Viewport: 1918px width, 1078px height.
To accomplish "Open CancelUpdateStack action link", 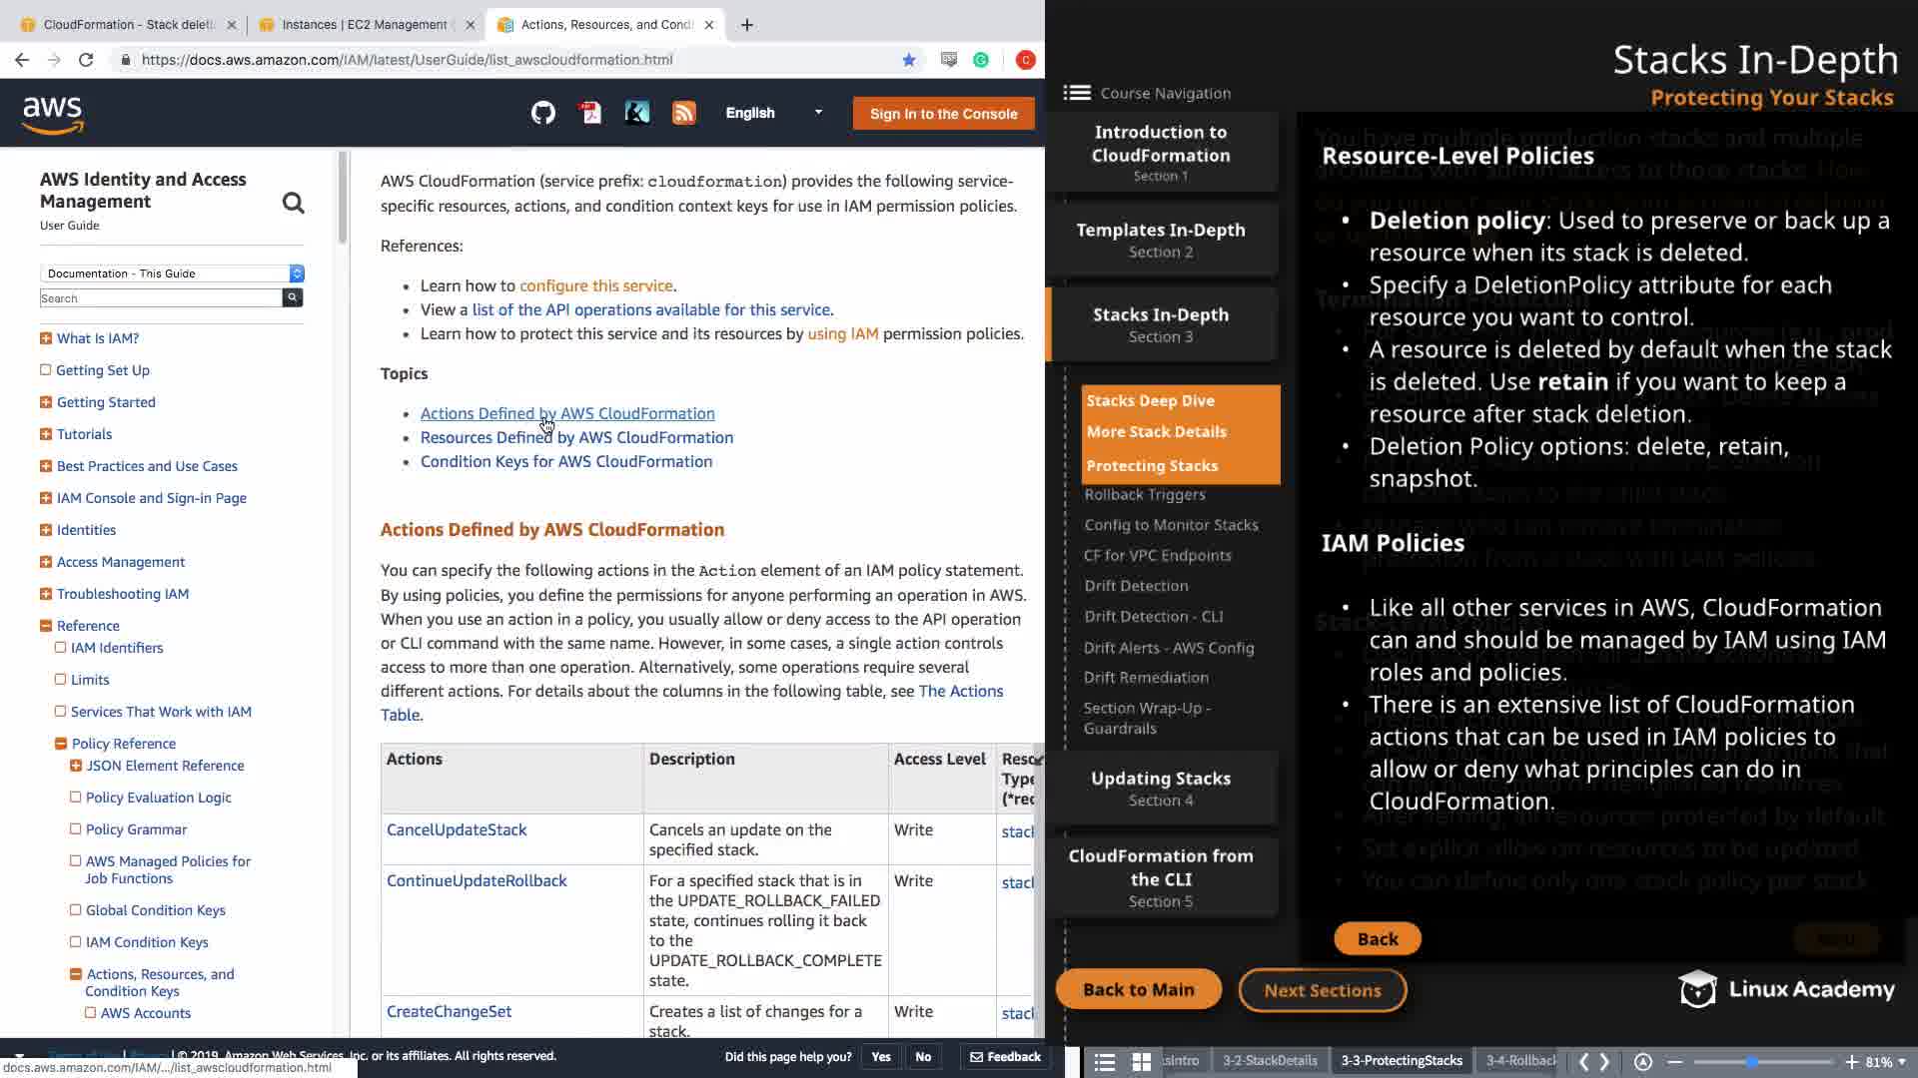I will [457, 829].
